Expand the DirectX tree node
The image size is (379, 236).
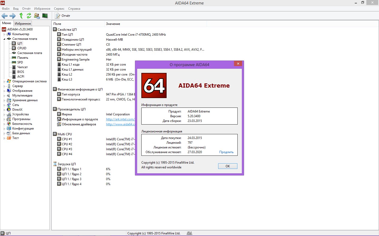click(4, 110)
